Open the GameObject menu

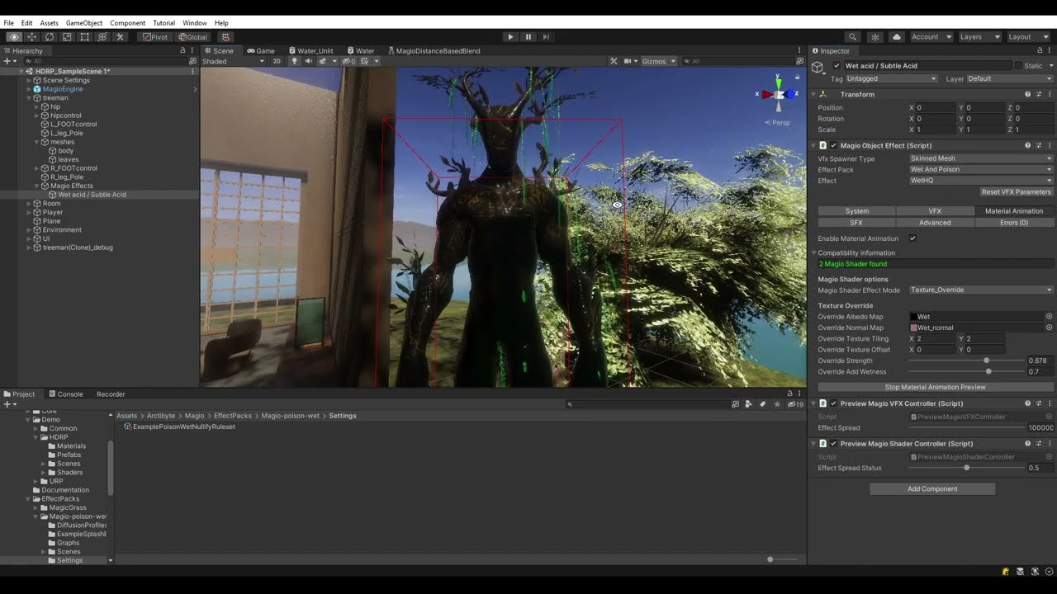[x=83, y=23]
